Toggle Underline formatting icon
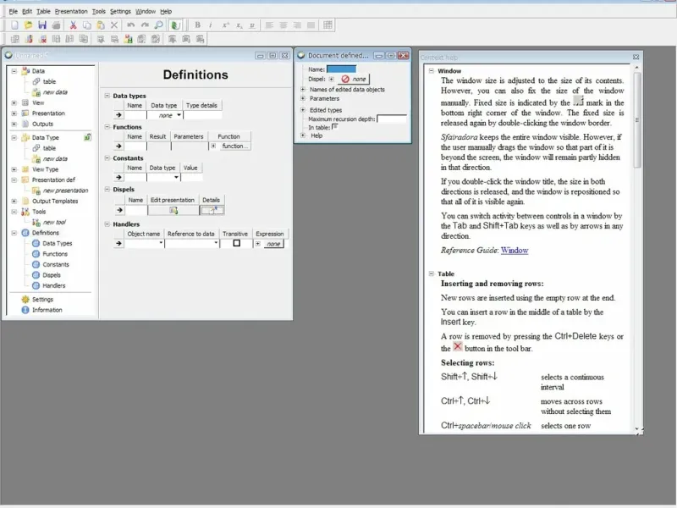Screen dimensions: 677x508 point(252,25)
